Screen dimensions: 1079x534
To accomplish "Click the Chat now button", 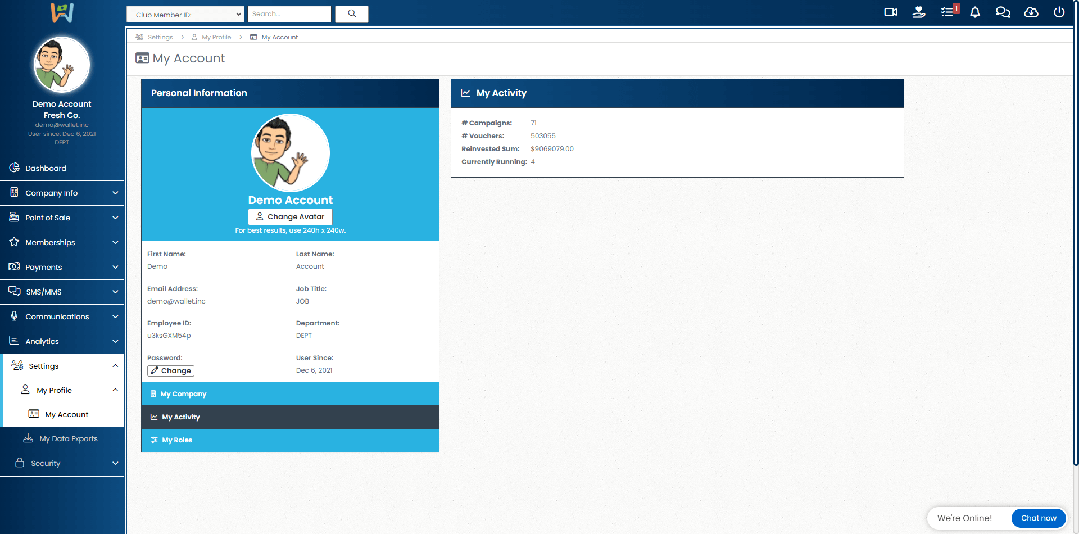I will [x=1038, y=518].
